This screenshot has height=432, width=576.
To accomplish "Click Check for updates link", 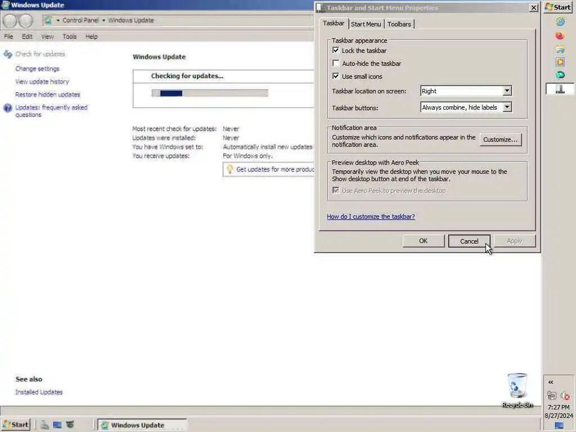I will [x=40, y=54].
